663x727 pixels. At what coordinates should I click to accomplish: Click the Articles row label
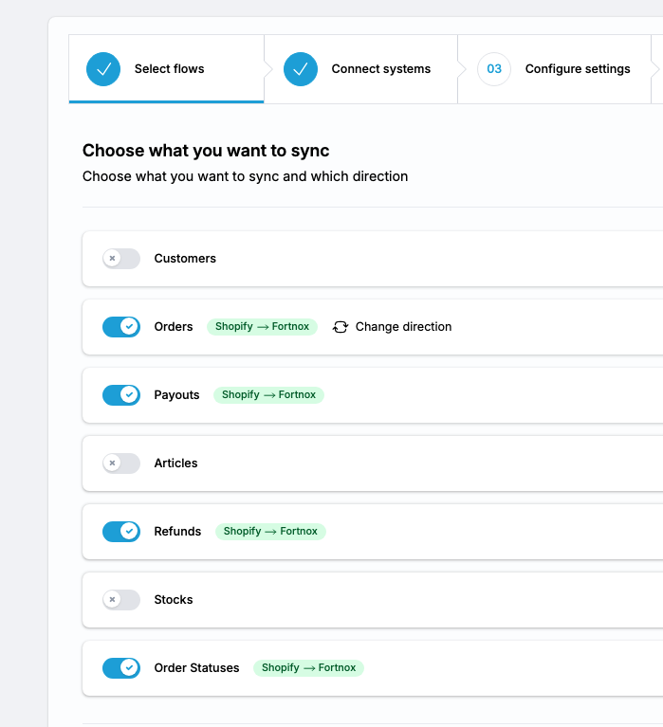(175, 463)
